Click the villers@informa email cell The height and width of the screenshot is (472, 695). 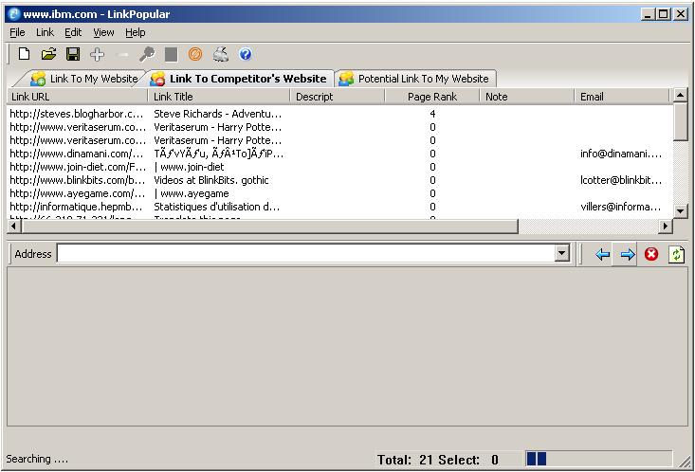620,207
